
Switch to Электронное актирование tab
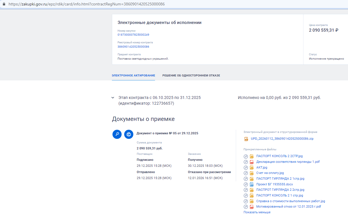(x=133, y=76)
